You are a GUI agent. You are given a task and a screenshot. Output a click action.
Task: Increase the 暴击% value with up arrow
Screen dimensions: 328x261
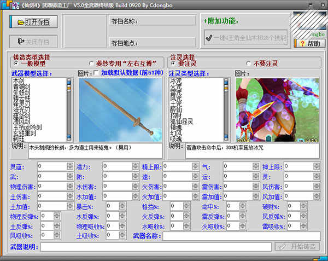122,205
